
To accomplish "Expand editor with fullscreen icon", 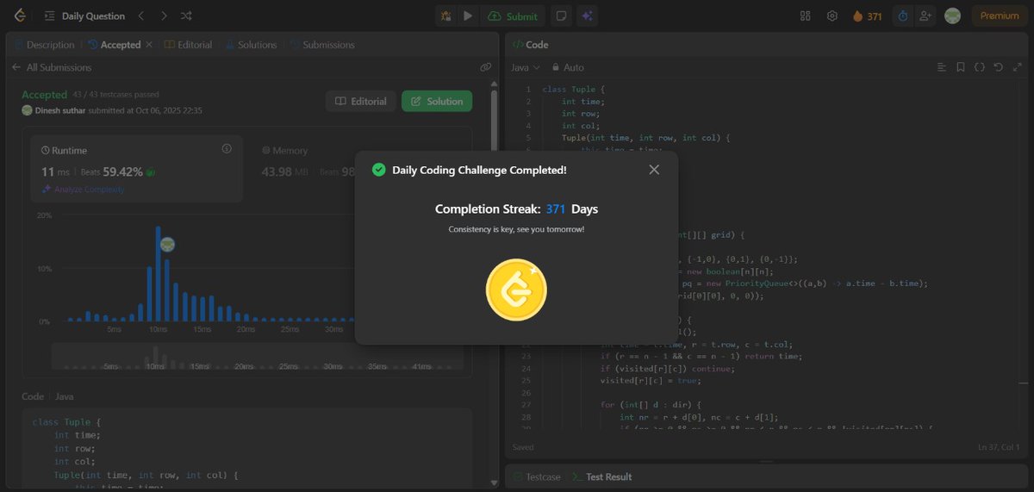I will [1016, 67].
